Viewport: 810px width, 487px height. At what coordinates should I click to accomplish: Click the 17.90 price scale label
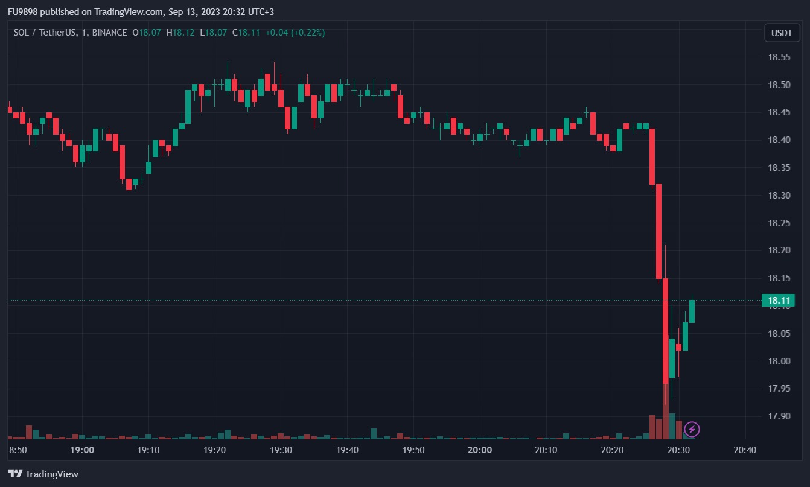coord(779,416)
